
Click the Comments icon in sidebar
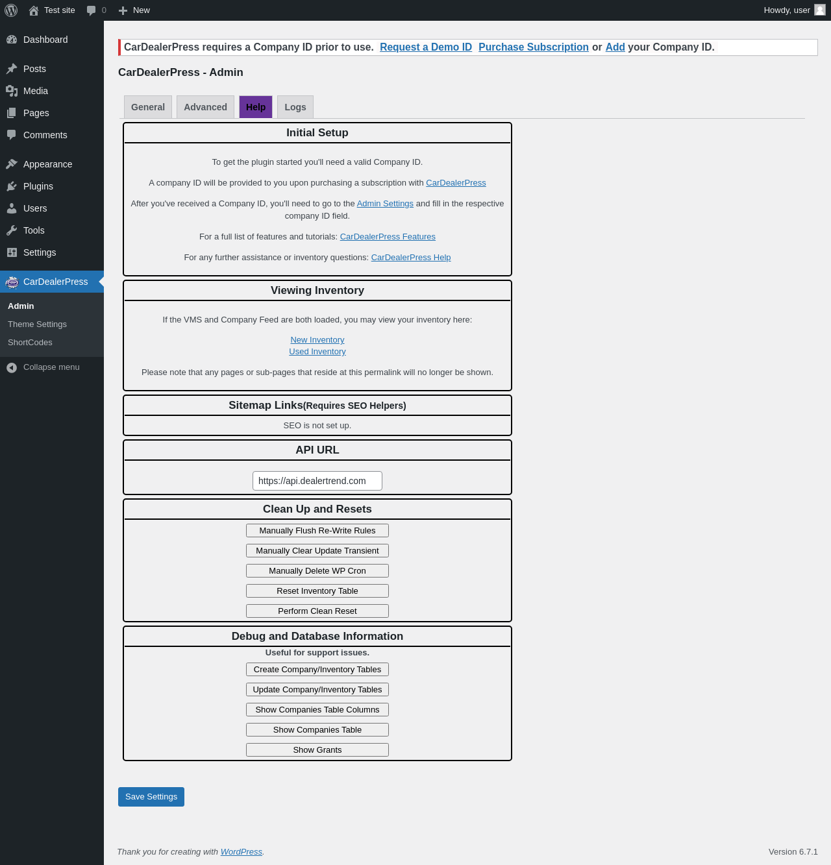click(12, 135)
